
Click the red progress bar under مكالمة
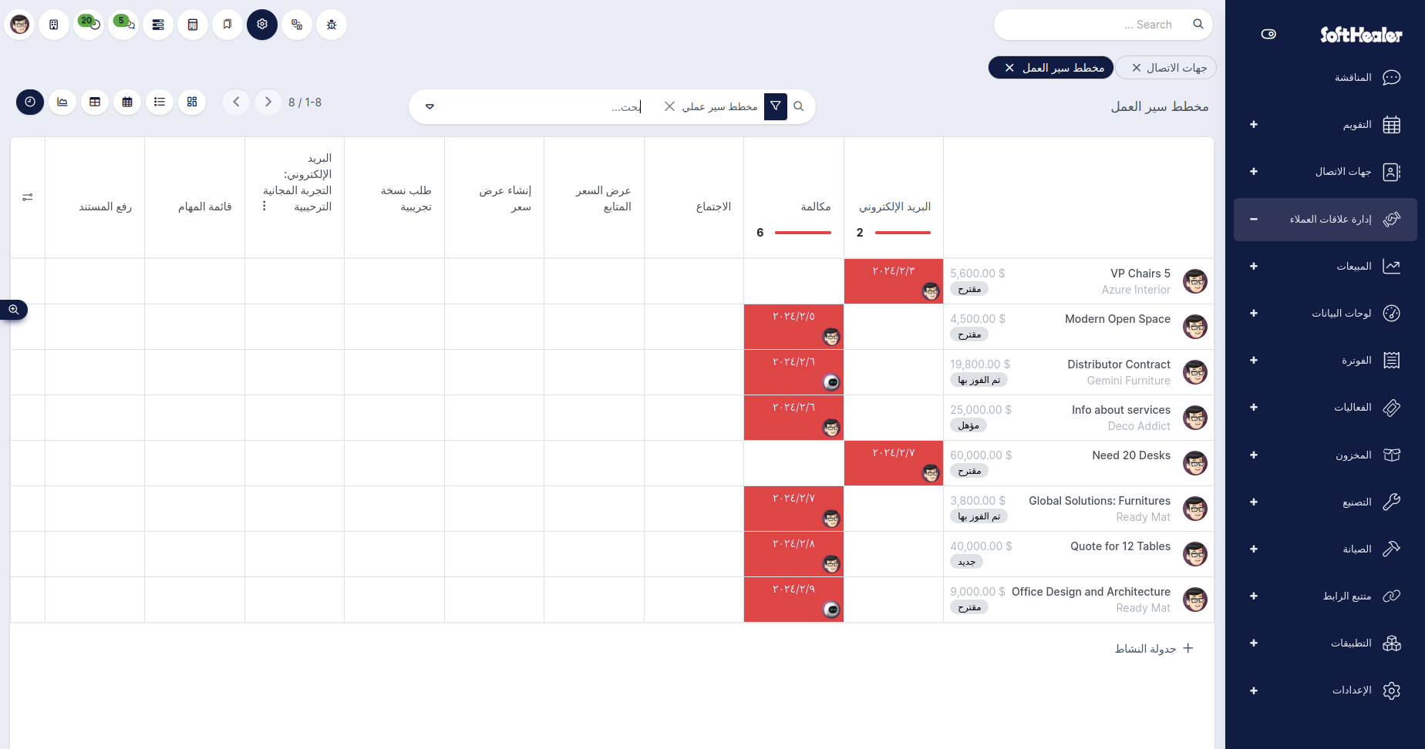(803, 232)
